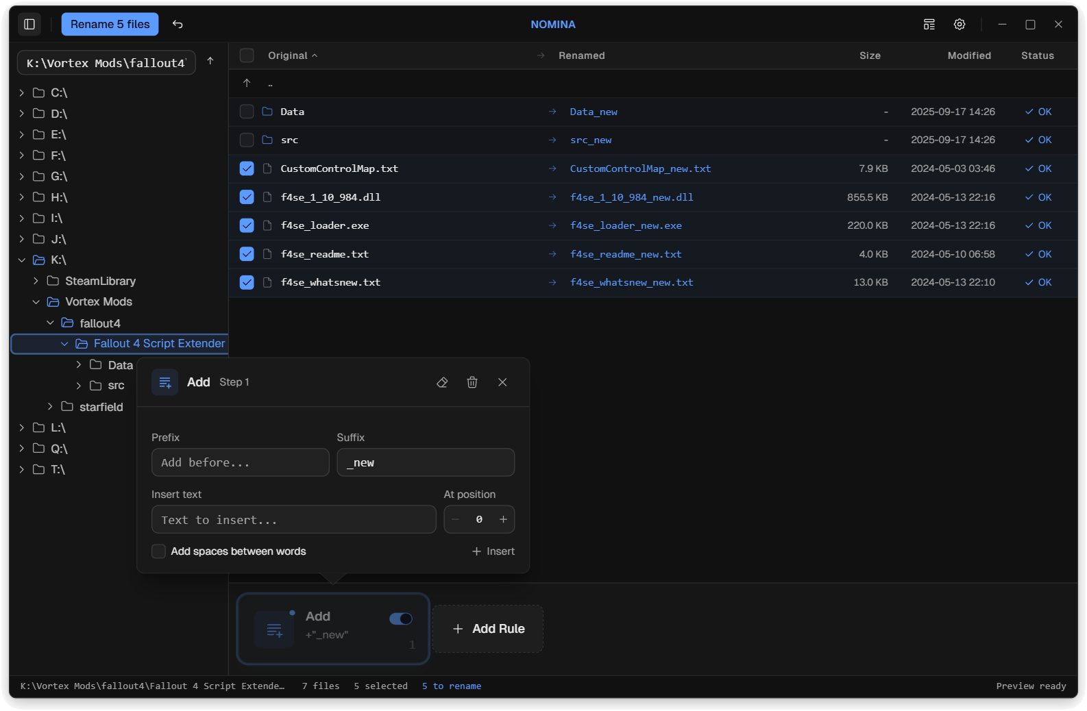Screen dimensions: 1087x711
Task: Uncheck f4se_readme.txt checkbox
Action: pos(247,254)
